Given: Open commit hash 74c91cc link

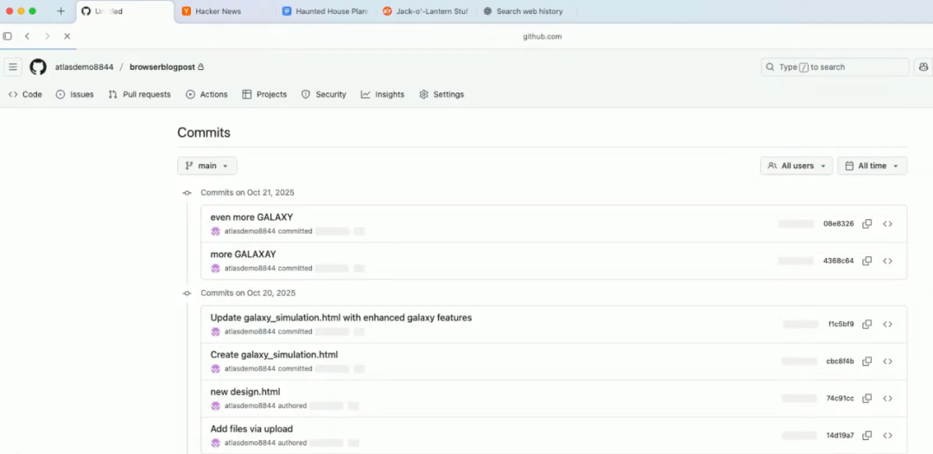Looking at the screenshot, I should (x=840, y=399).
